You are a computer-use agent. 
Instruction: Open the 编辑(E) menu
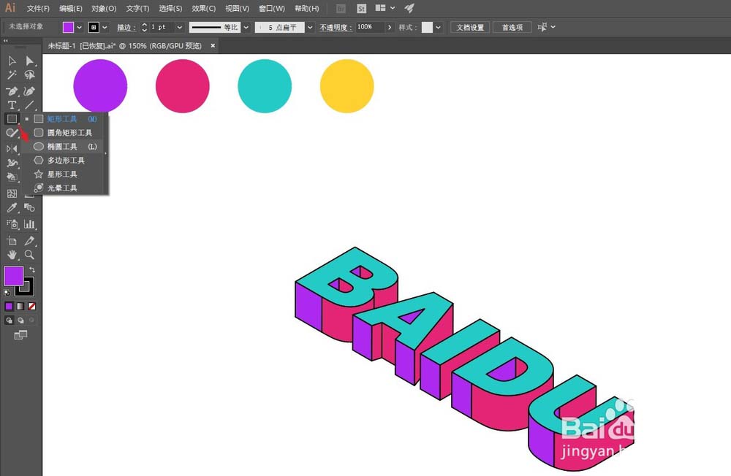coord(71,8)
